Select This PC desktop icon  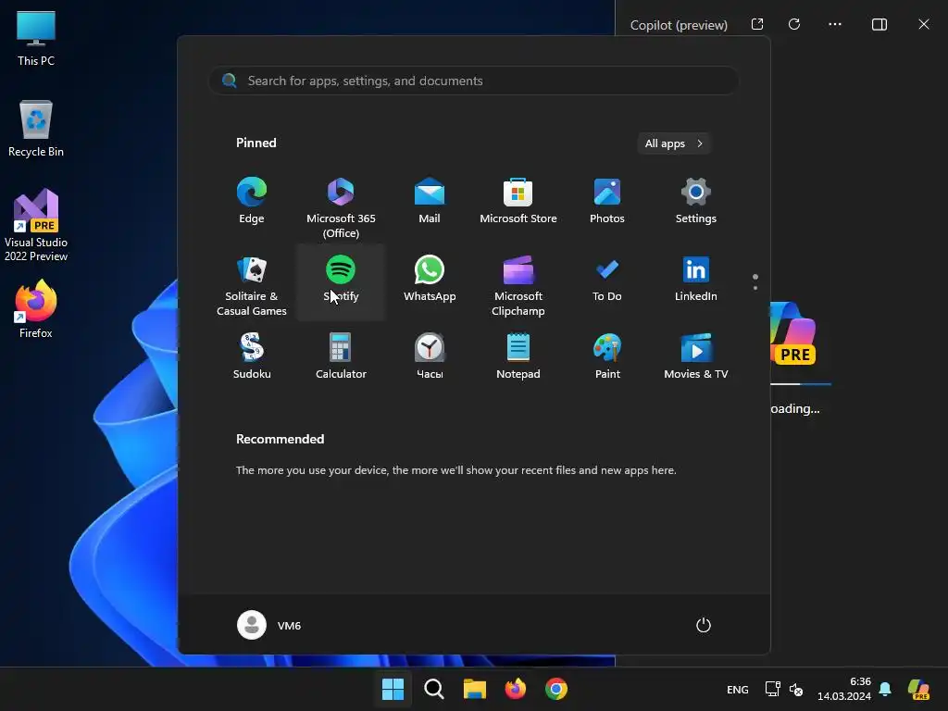[x=36, y=39]
